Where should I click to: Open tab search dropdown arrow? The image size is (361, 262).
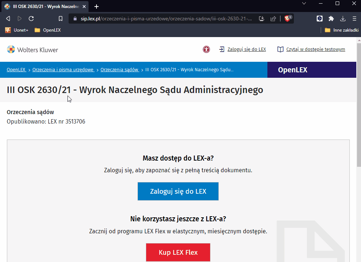[304, 4]
